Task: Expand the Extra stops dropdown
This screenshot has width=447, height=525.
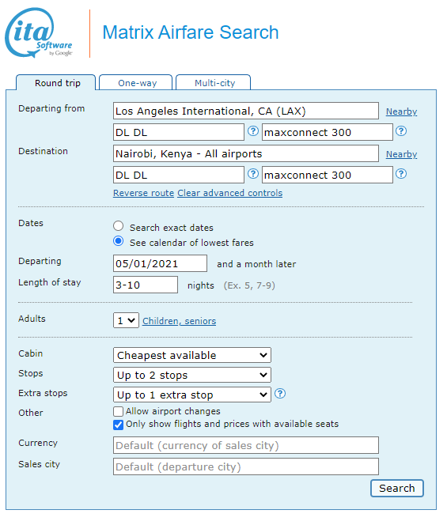Action: pos(192,395)
